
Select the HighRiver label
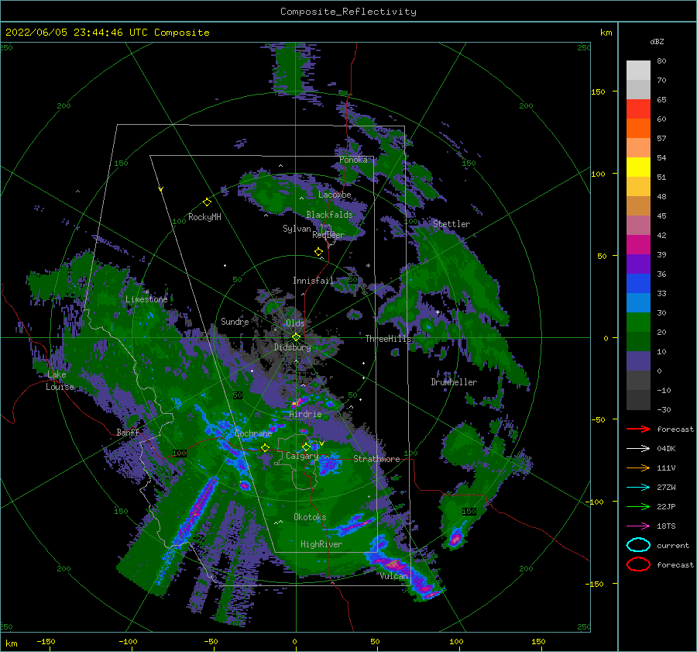[x=321, y=544]
